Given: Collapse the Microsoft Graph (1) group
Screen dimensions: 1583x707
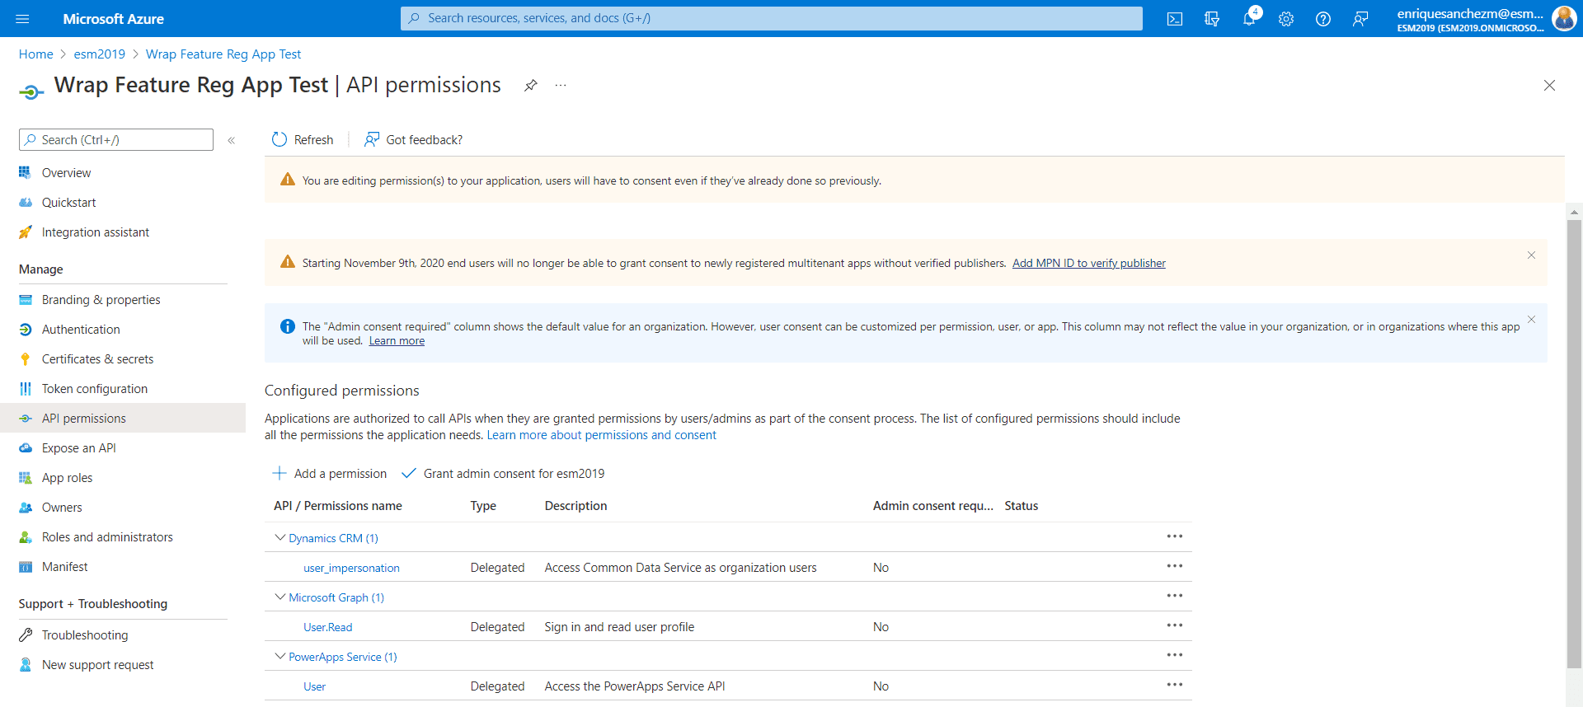Looking at the screenshot, I should click(280, 597).
